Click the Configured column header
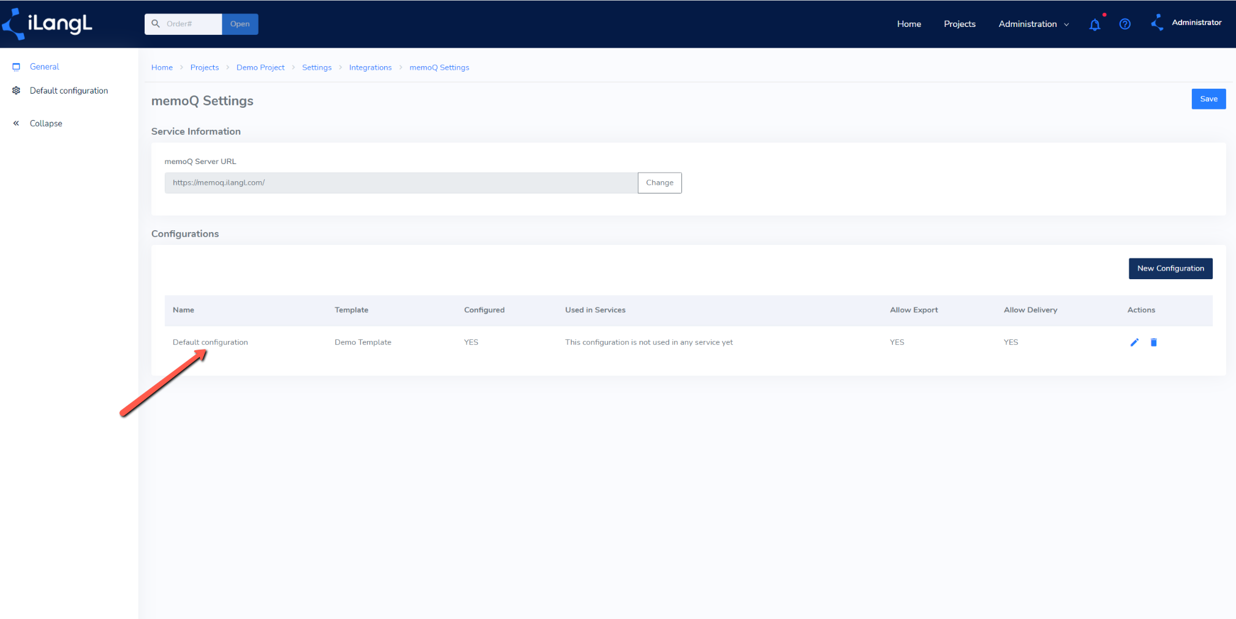 [484, 310]
